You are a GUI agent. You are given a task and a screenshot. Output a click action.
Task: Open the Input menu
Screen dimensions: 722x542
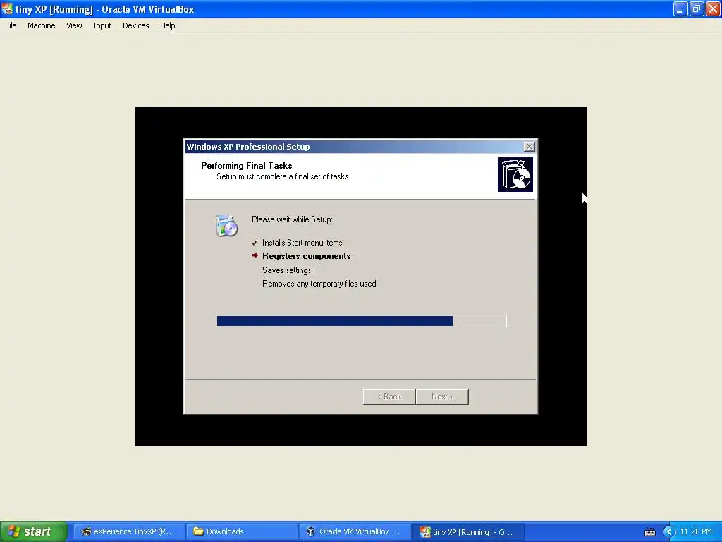[102, 25]
